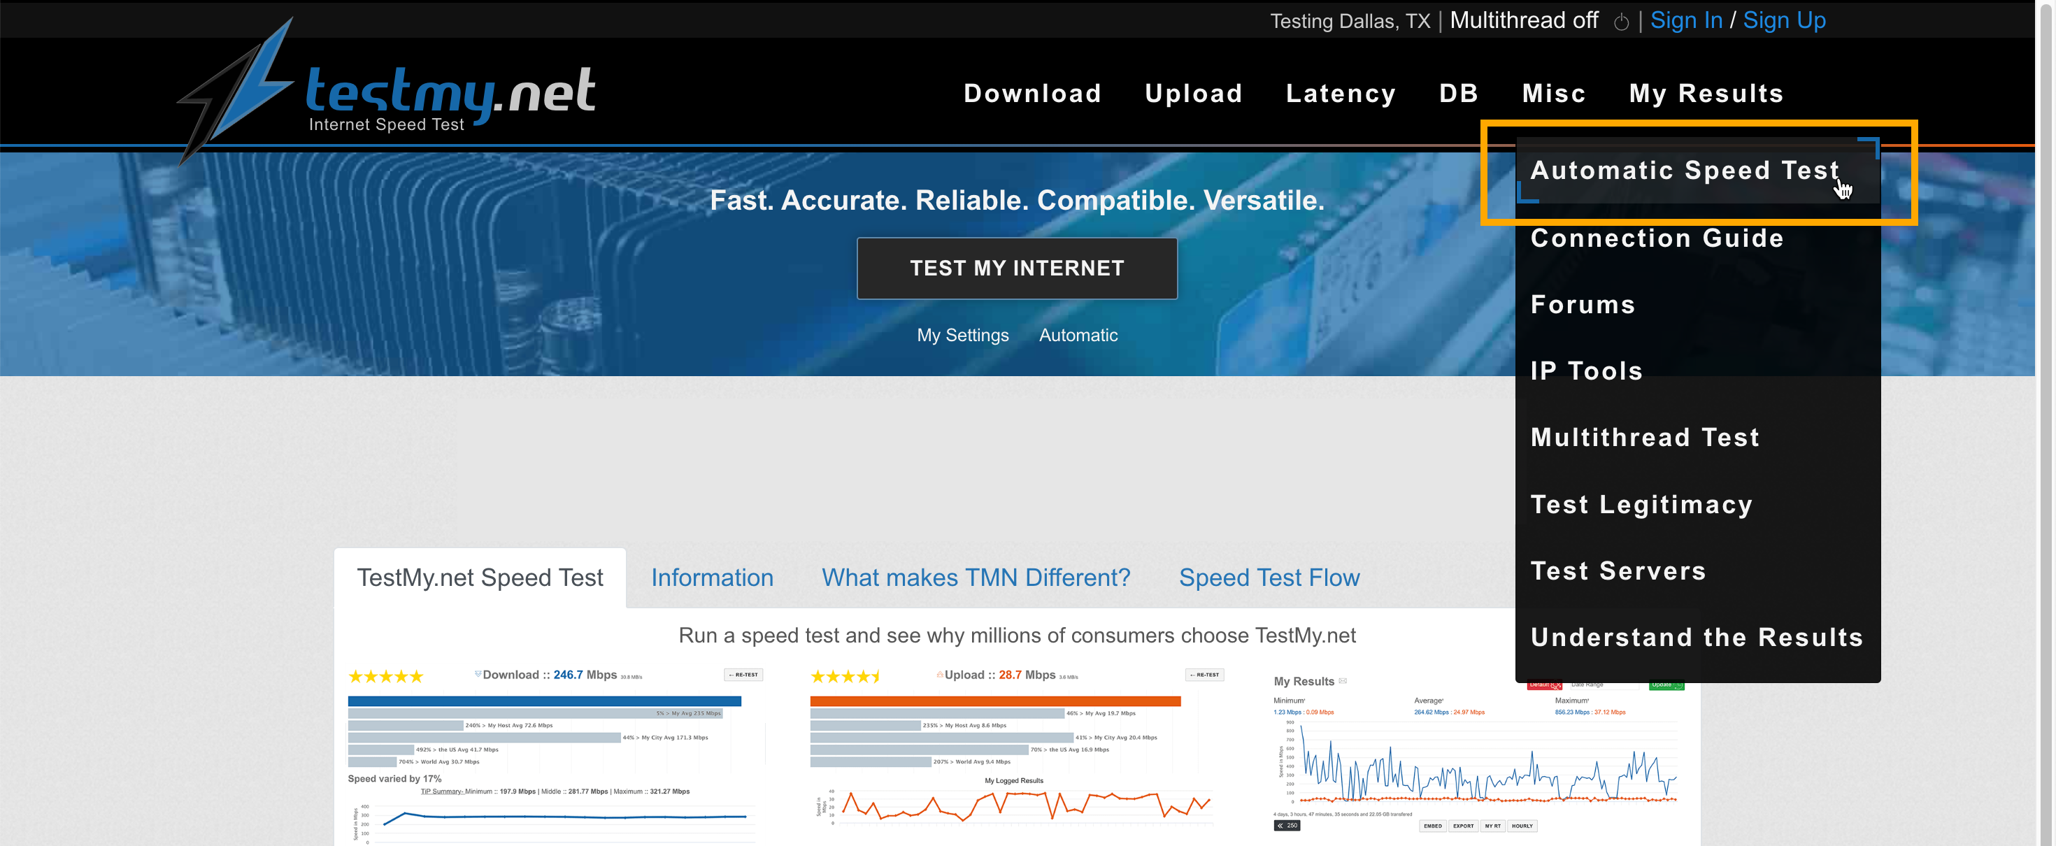Click the TiP Summary link
The image size is (2056, 846).
(x=441, y=791)
